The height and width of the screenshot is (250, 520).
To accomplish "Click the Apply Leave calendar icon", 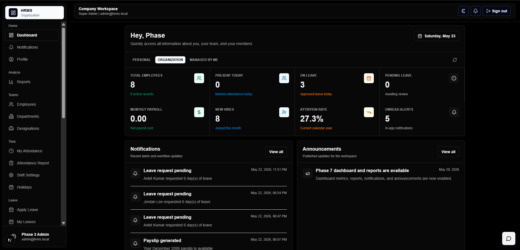I will [x=11, y=210].
